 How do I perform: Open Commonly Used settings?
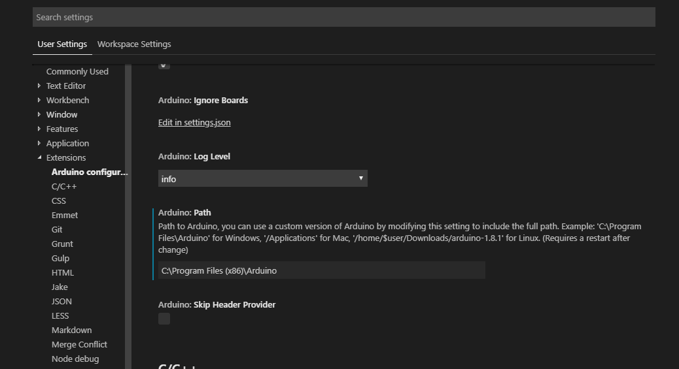coord(77,71)
